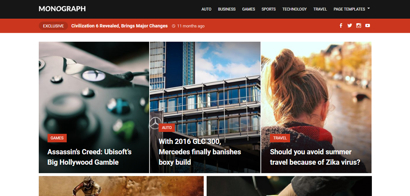Viewport: 410px width, 196px height.
Task: Open the 2016 GLC 300 Mercedes article title
Action: point(200,152)
